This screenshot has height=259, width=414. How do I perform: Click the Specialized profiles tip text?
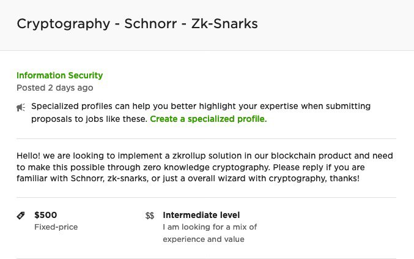click(x=201, y=113)
